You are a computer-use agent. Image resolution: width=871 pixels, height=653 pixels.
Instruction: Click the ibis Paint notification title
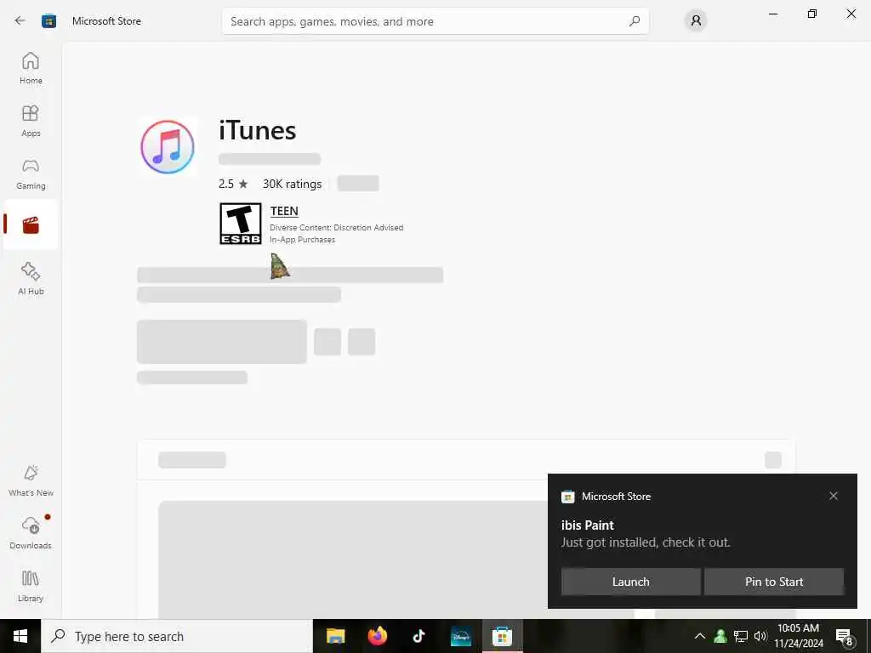point(588,525)
